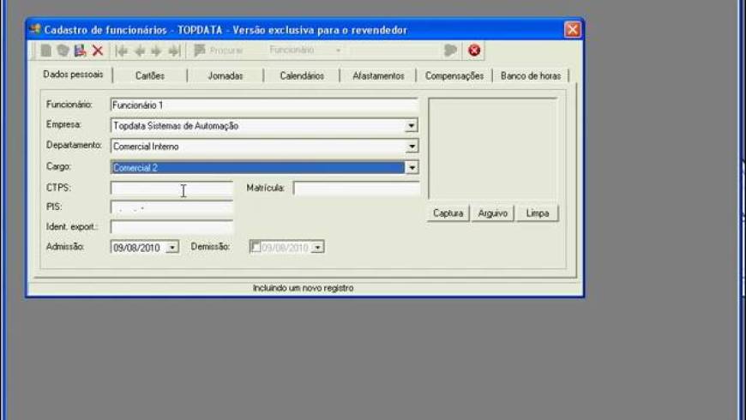The width and height of the screenshot is (746, 420).
Task: Expand the Empresa dropdown arrow
Action: click(x=411, y=126)
